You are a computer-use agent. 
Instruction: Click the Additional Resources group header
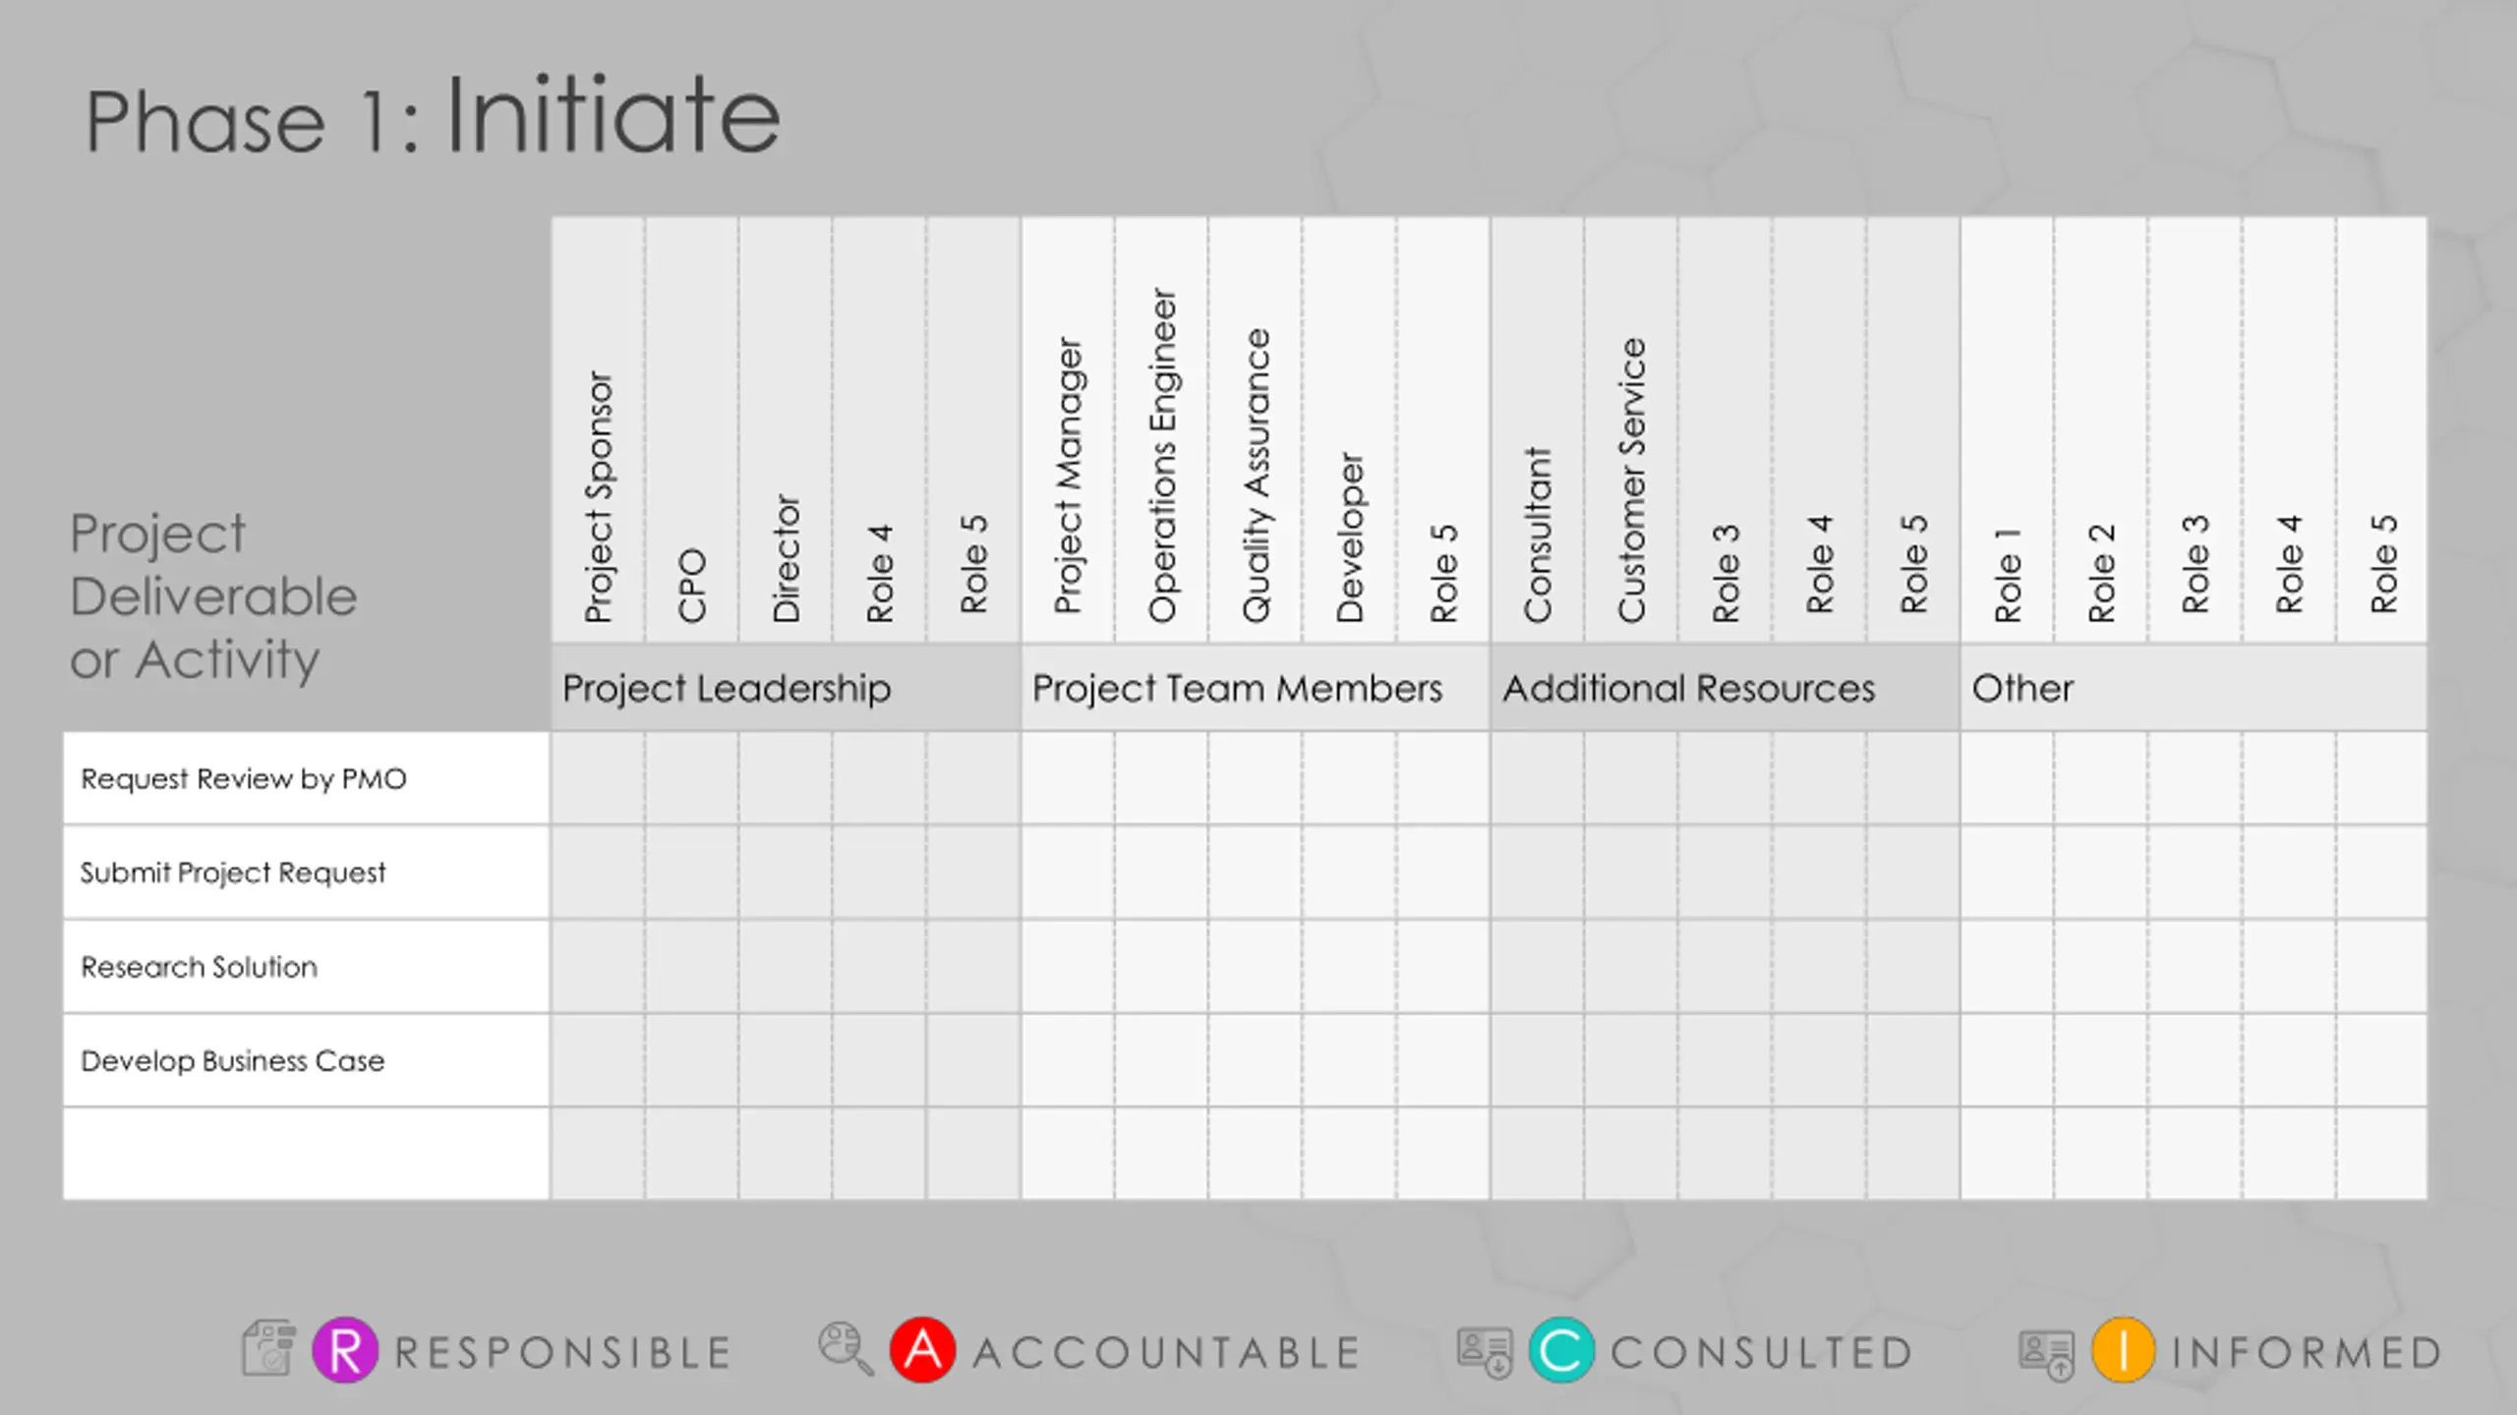(x=1689, y=688)
